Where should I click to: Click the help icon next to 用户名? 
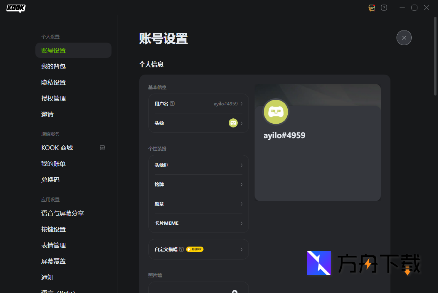click(x=172, y=103)
